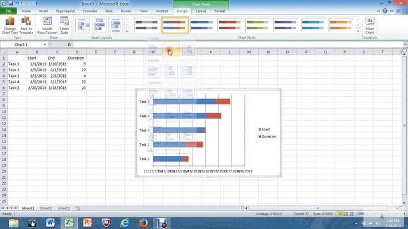The image size is (408, 229).
Task: Click the formula bar input field
Action: [237, 45]
